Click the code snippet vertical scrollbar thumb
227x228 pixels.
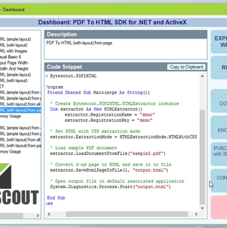coord(203,157)
